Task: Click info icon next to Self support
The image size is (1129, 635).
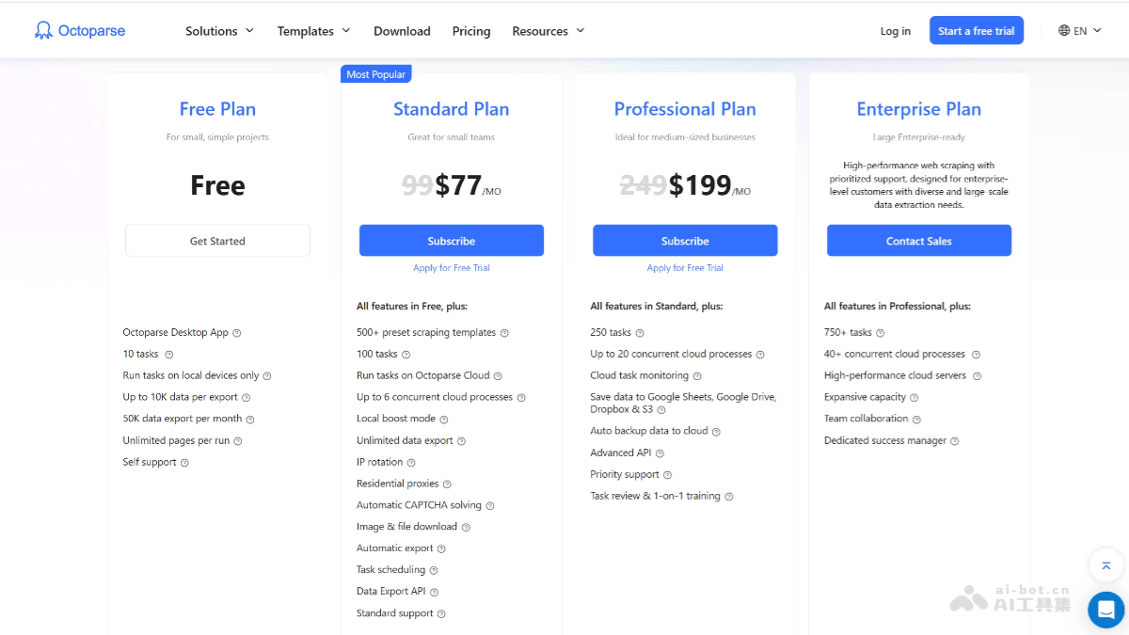Action: (184, 463)
